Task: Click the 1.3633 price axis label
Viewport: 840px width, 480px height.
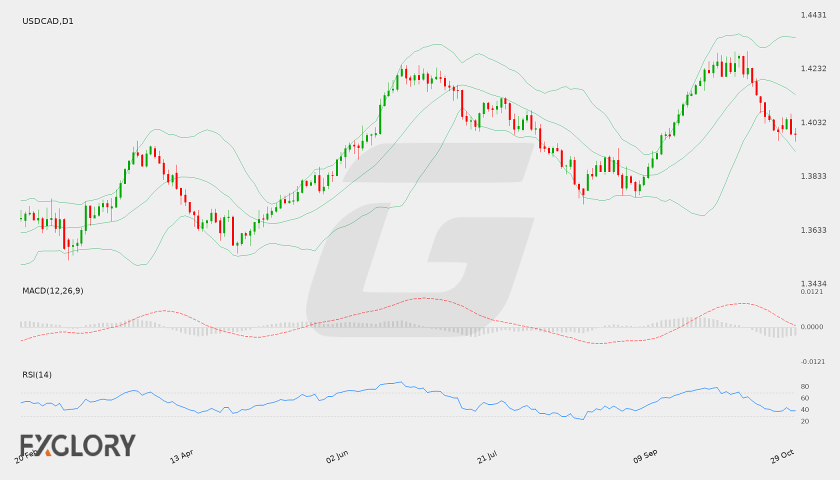Action: [813, 230]
